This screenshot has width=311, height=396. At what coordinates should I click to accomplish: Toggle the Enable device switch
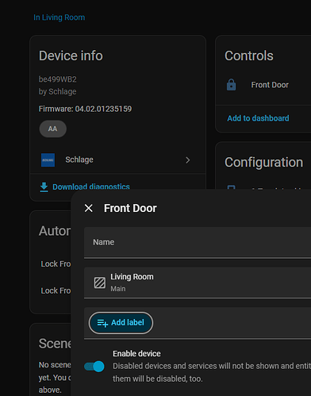click(x=94, y=367)
